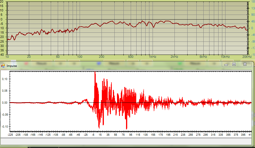Image resolution: width=255 pixels, height=148 pixels.
Task: Maximize the Impulse window
Action: (234, 64)
